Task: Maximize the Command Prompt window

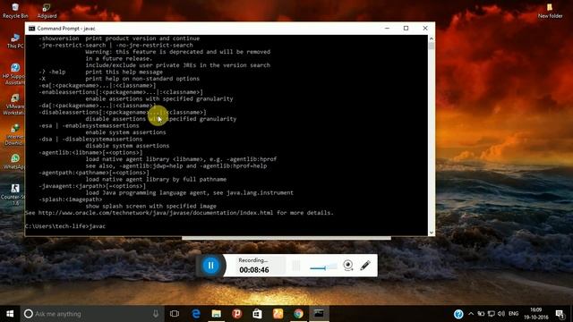Action: (406, 28)
